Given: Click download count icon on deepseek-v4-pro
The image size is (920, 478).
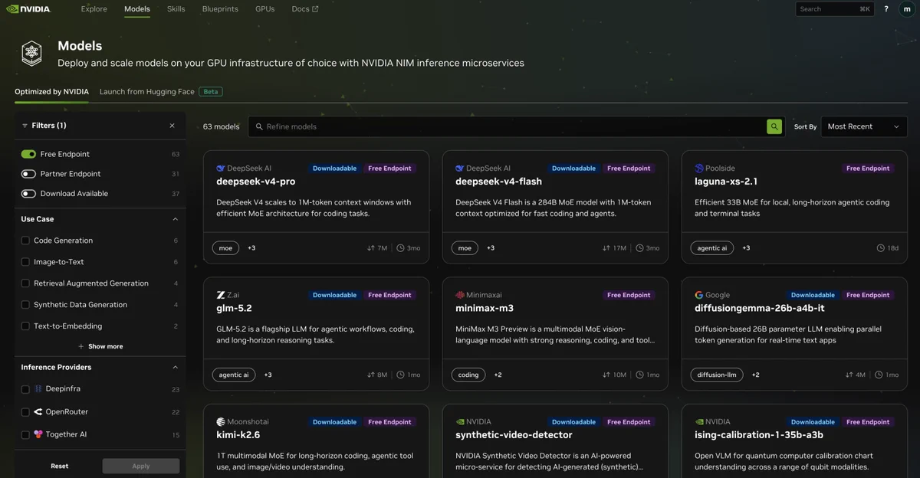Looking at the screenshot, I should pos(371,248).
